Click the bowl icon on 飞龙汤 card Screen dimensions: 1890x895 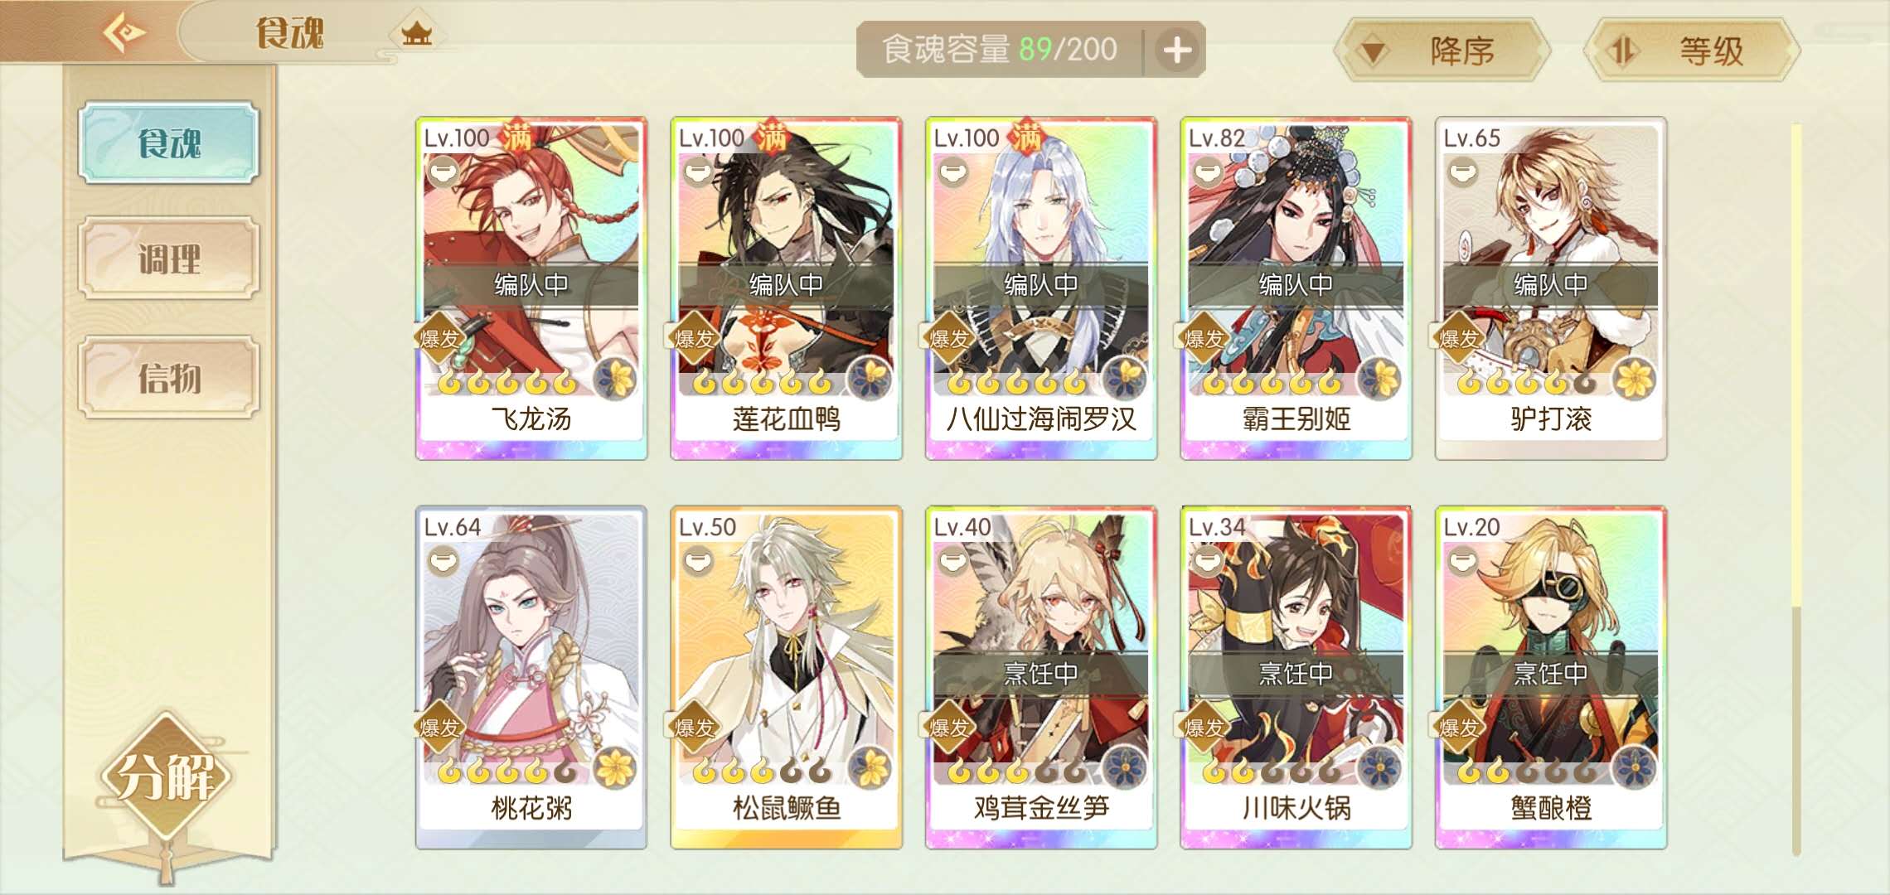[x=443, y=172]
